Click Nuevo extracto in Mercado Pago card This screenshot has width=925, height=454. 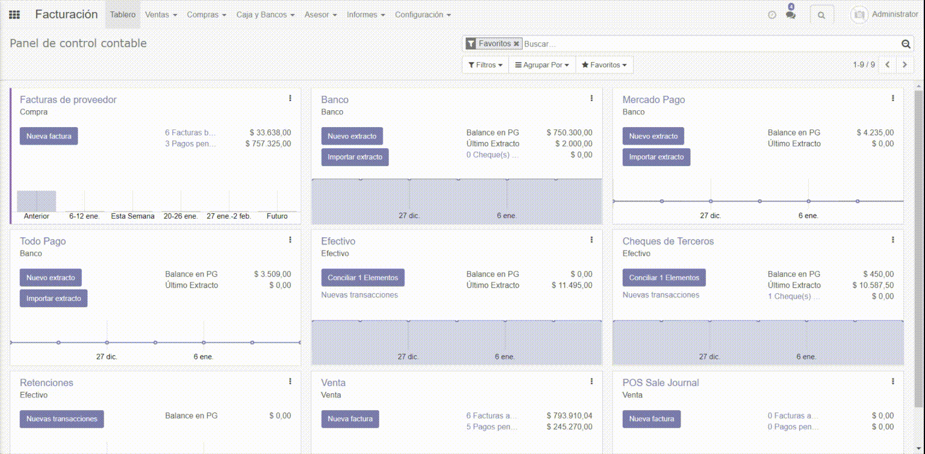[653, 136]
